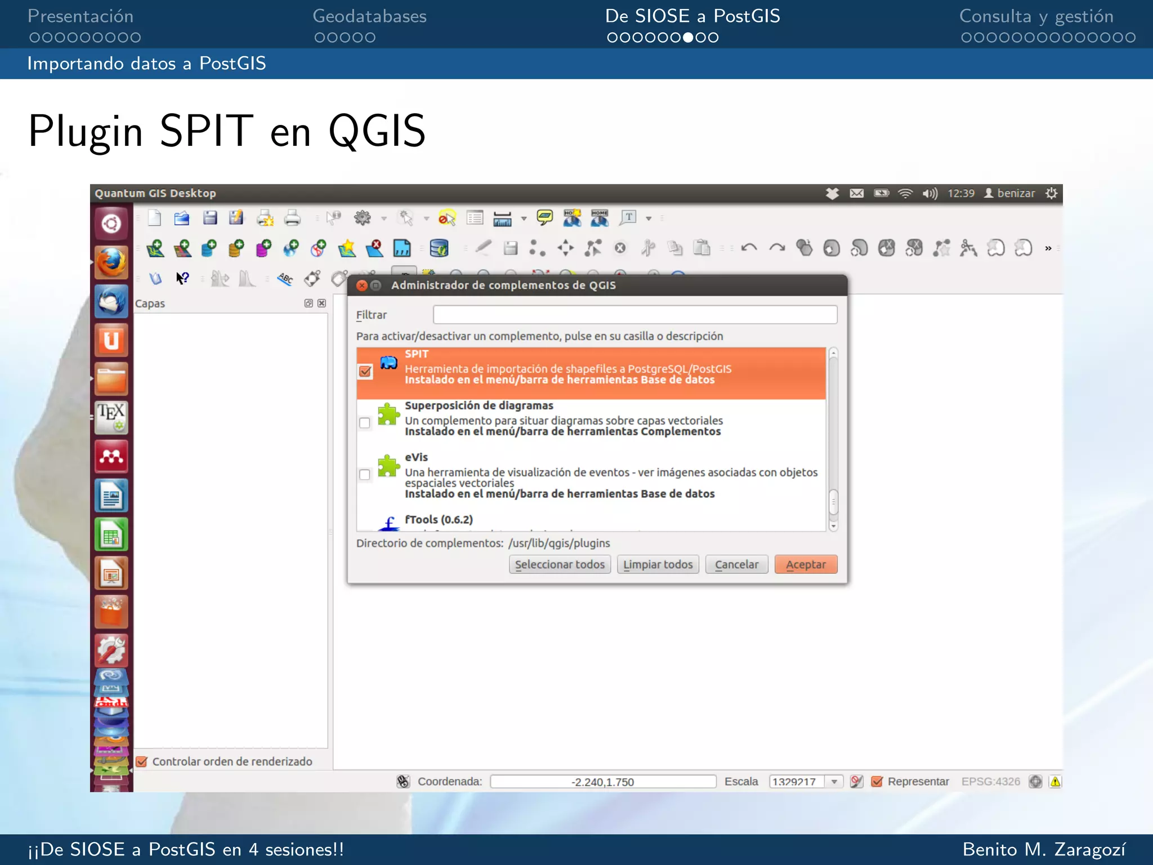Select the Identify Features tool
The height and width of the screenshot is (865, 1153).
[x=334, y=218]
